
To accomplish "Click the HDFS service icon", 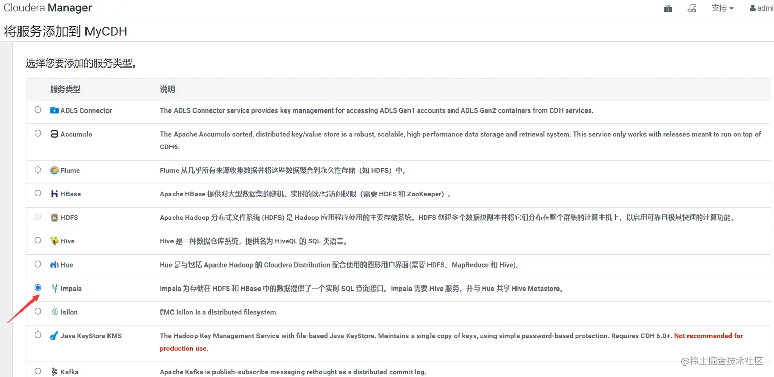I will (x=54, y=217).
